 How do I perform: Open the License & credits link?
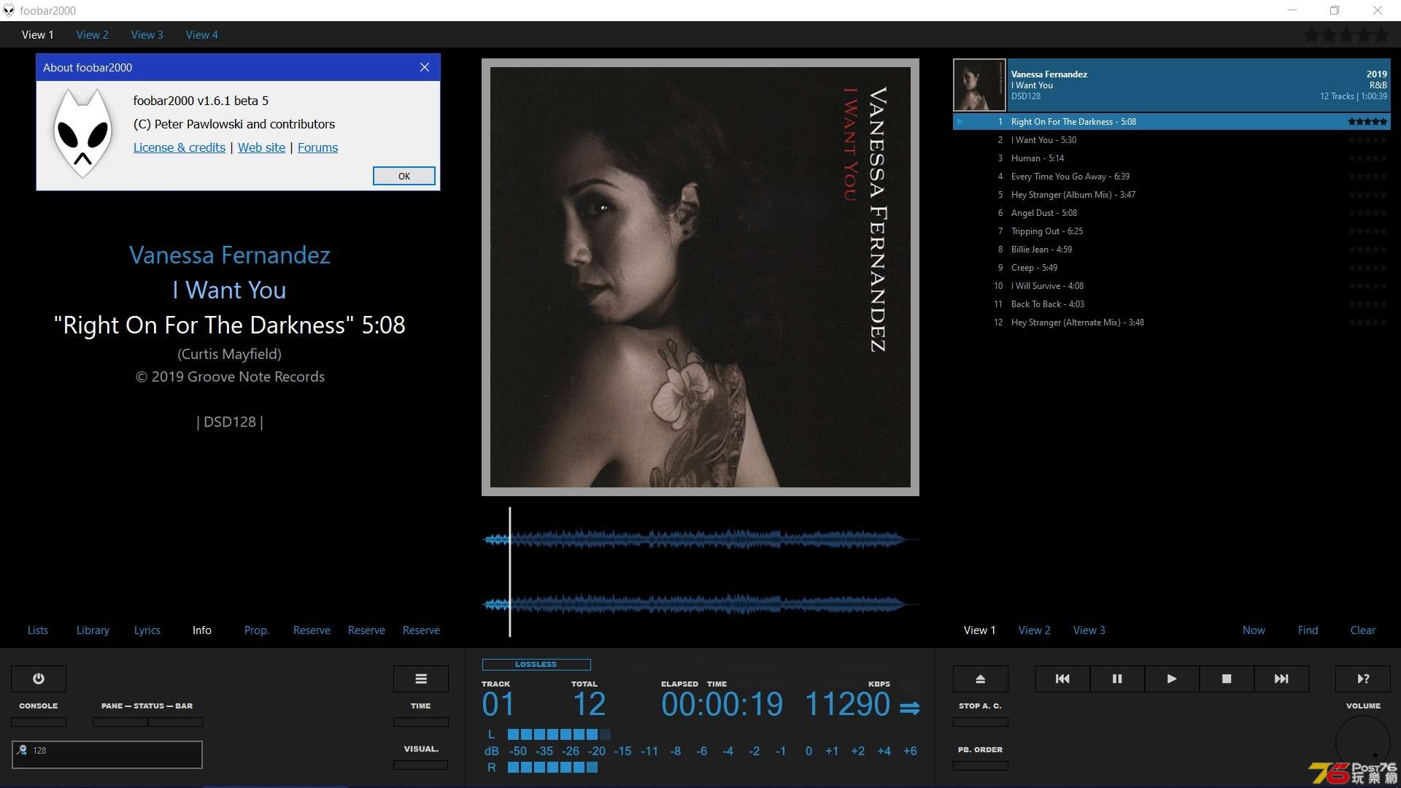click(180, 147)
